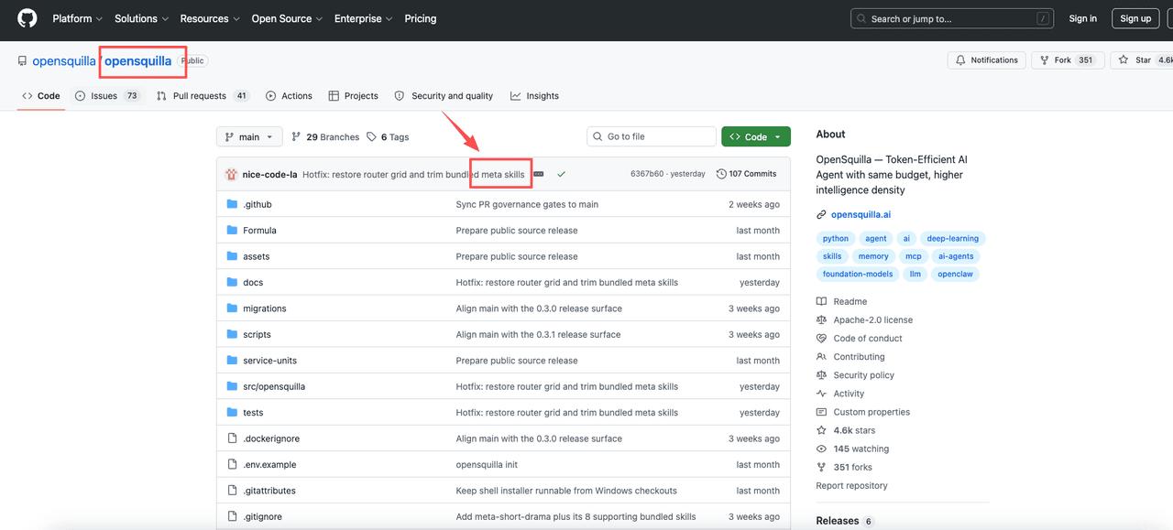Select the python topic tag
This screenshot has width=1173, height=530.
tap(836, 238)
